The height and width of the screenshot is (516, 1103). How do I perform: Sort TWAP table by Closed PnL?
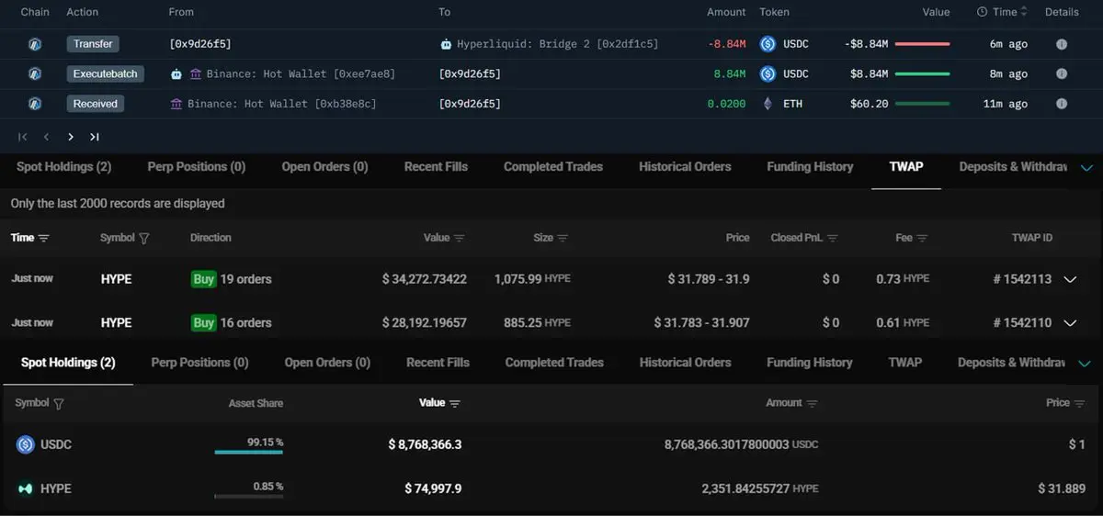coord(833,238)
